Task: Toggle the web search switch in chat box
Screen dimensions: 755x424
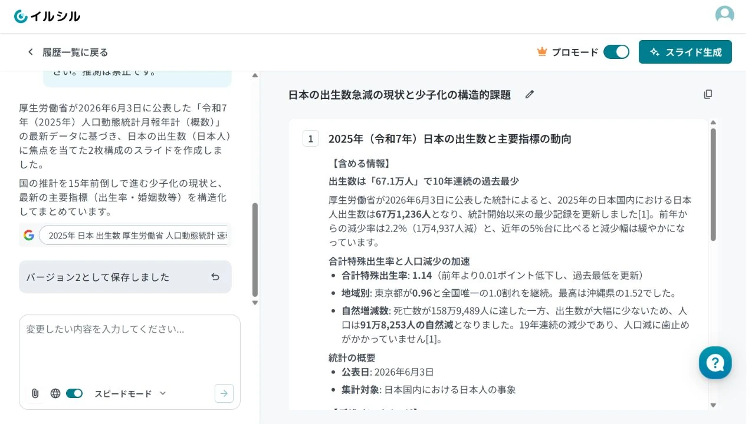Action: pyautogui.click(x=74, y=393)
